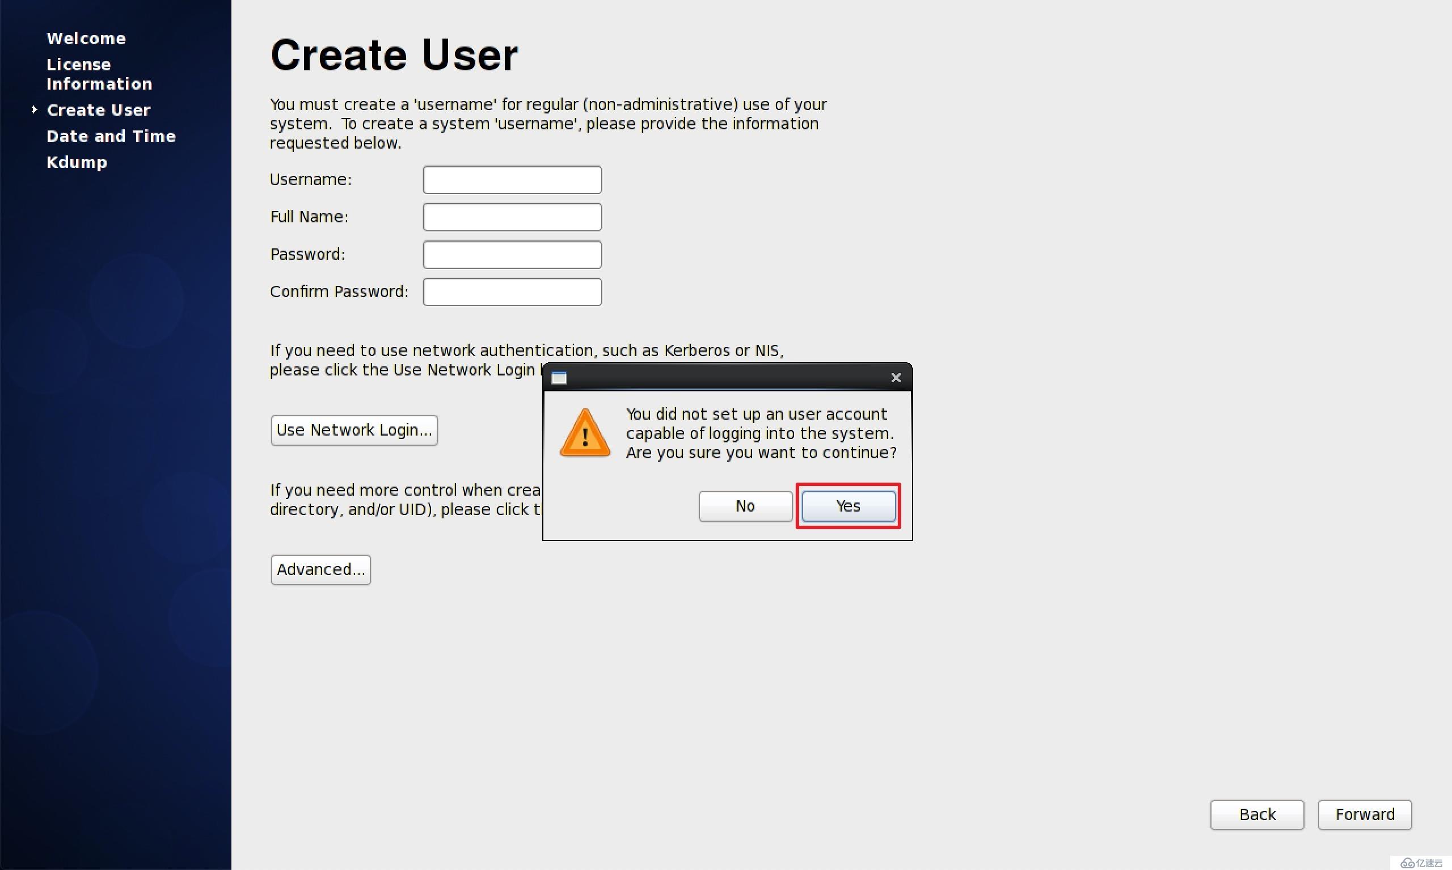The height and width of the screenshot is (870, 1452).
Task: Click the Kdump sidebar item
Action: coord(75,162)
